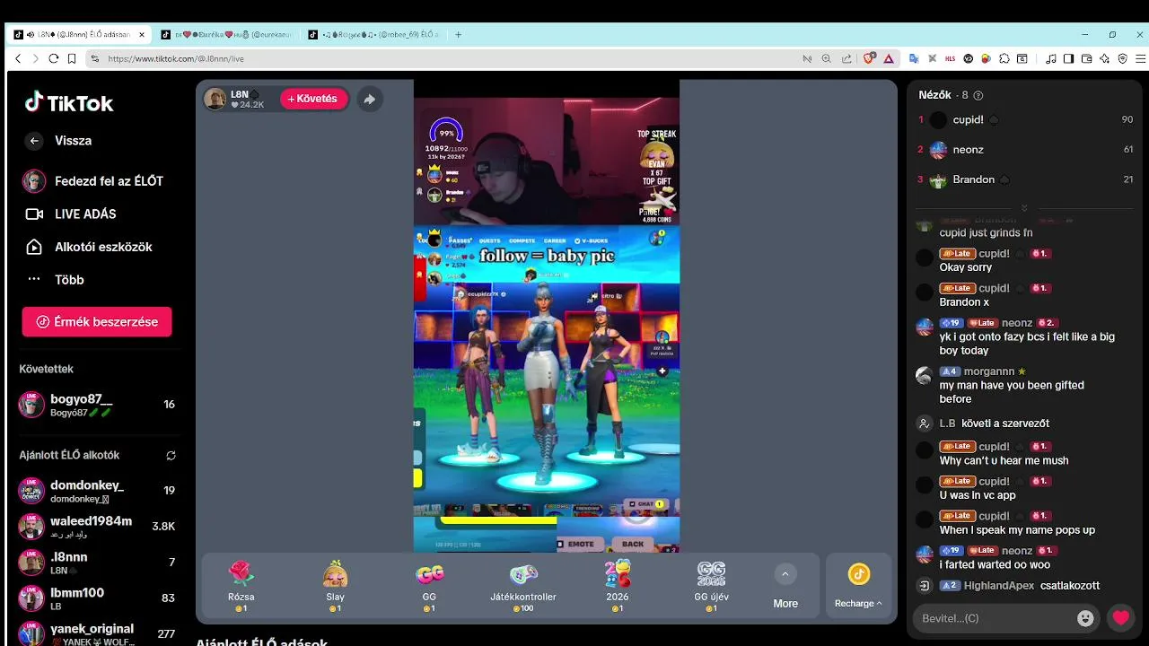Screen dimensions: 1149x646
Task: Open the Brave wallet icon
Action: point(1086,58)
